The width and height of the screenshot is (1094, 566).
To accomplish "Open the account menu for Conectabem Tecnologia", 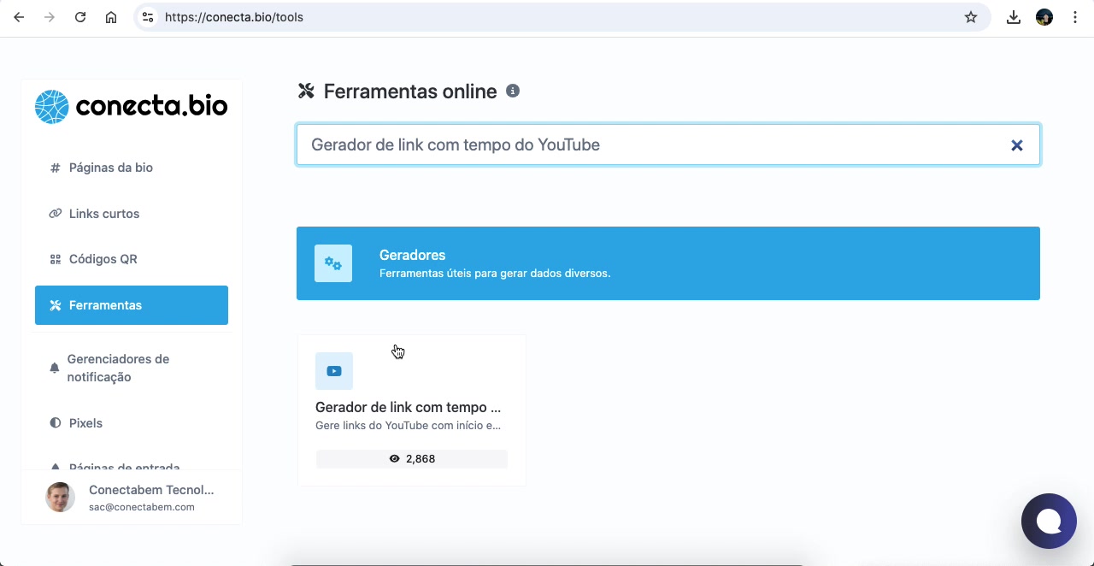I will point(132,497).
